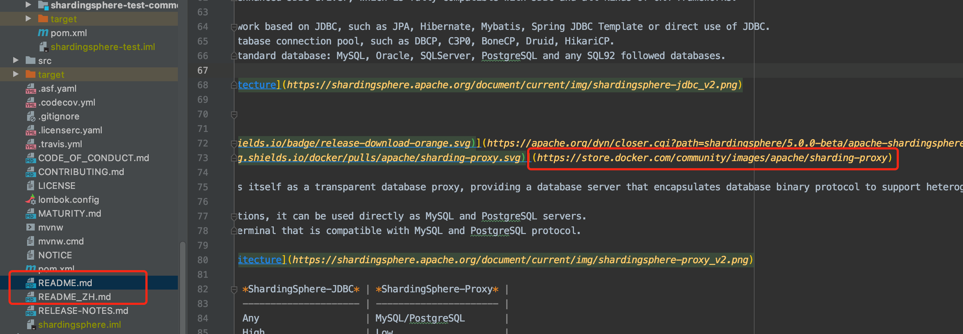Place cursor on the MySQL/PostgreSQL table cell
963x334 pixels.
tap(420, 318)
